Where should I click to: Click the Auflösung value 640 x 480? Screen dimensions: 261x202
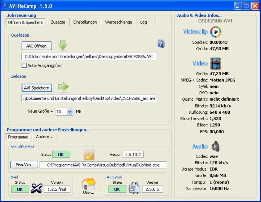pyautogui.click(x=220, y=112)
